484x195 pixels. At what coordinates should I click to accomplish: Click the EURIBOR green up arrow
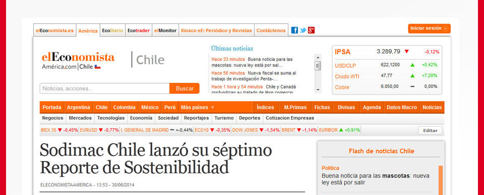(341, 130)
